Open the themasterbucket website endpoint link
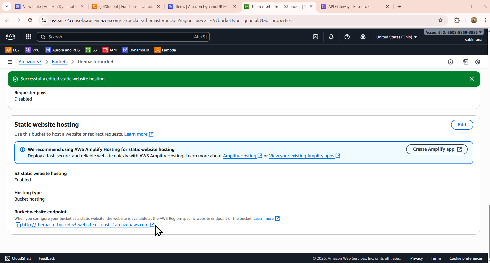This screenshot has width=490, height=263. [x=85, y=225]
